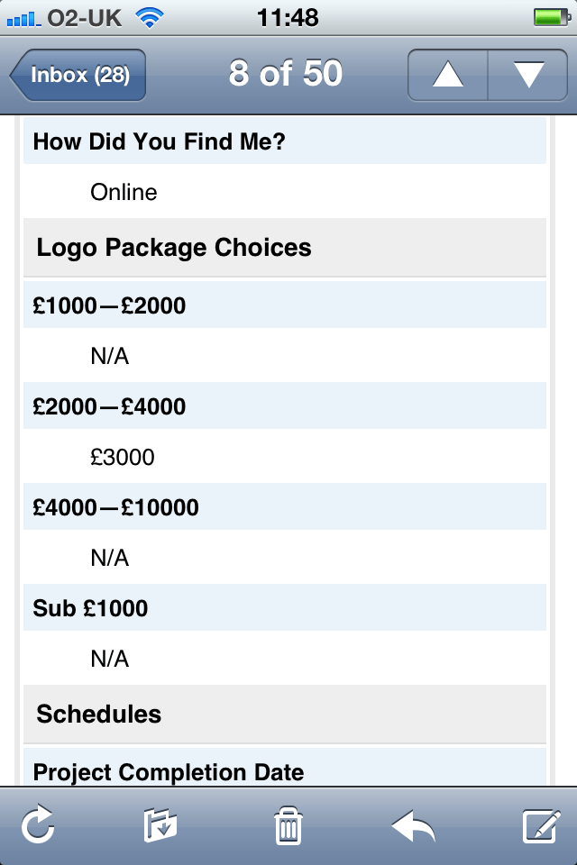Compose a new message icon
577x865 pixels.
pyautogui.click(x=542, y=825)
